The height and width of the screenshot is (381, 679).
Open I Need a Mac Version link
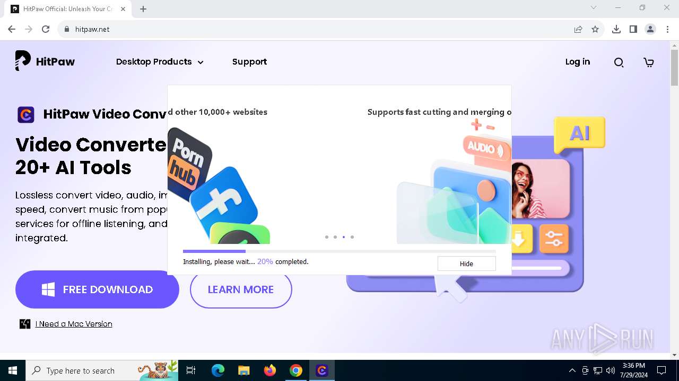[74, 324]
